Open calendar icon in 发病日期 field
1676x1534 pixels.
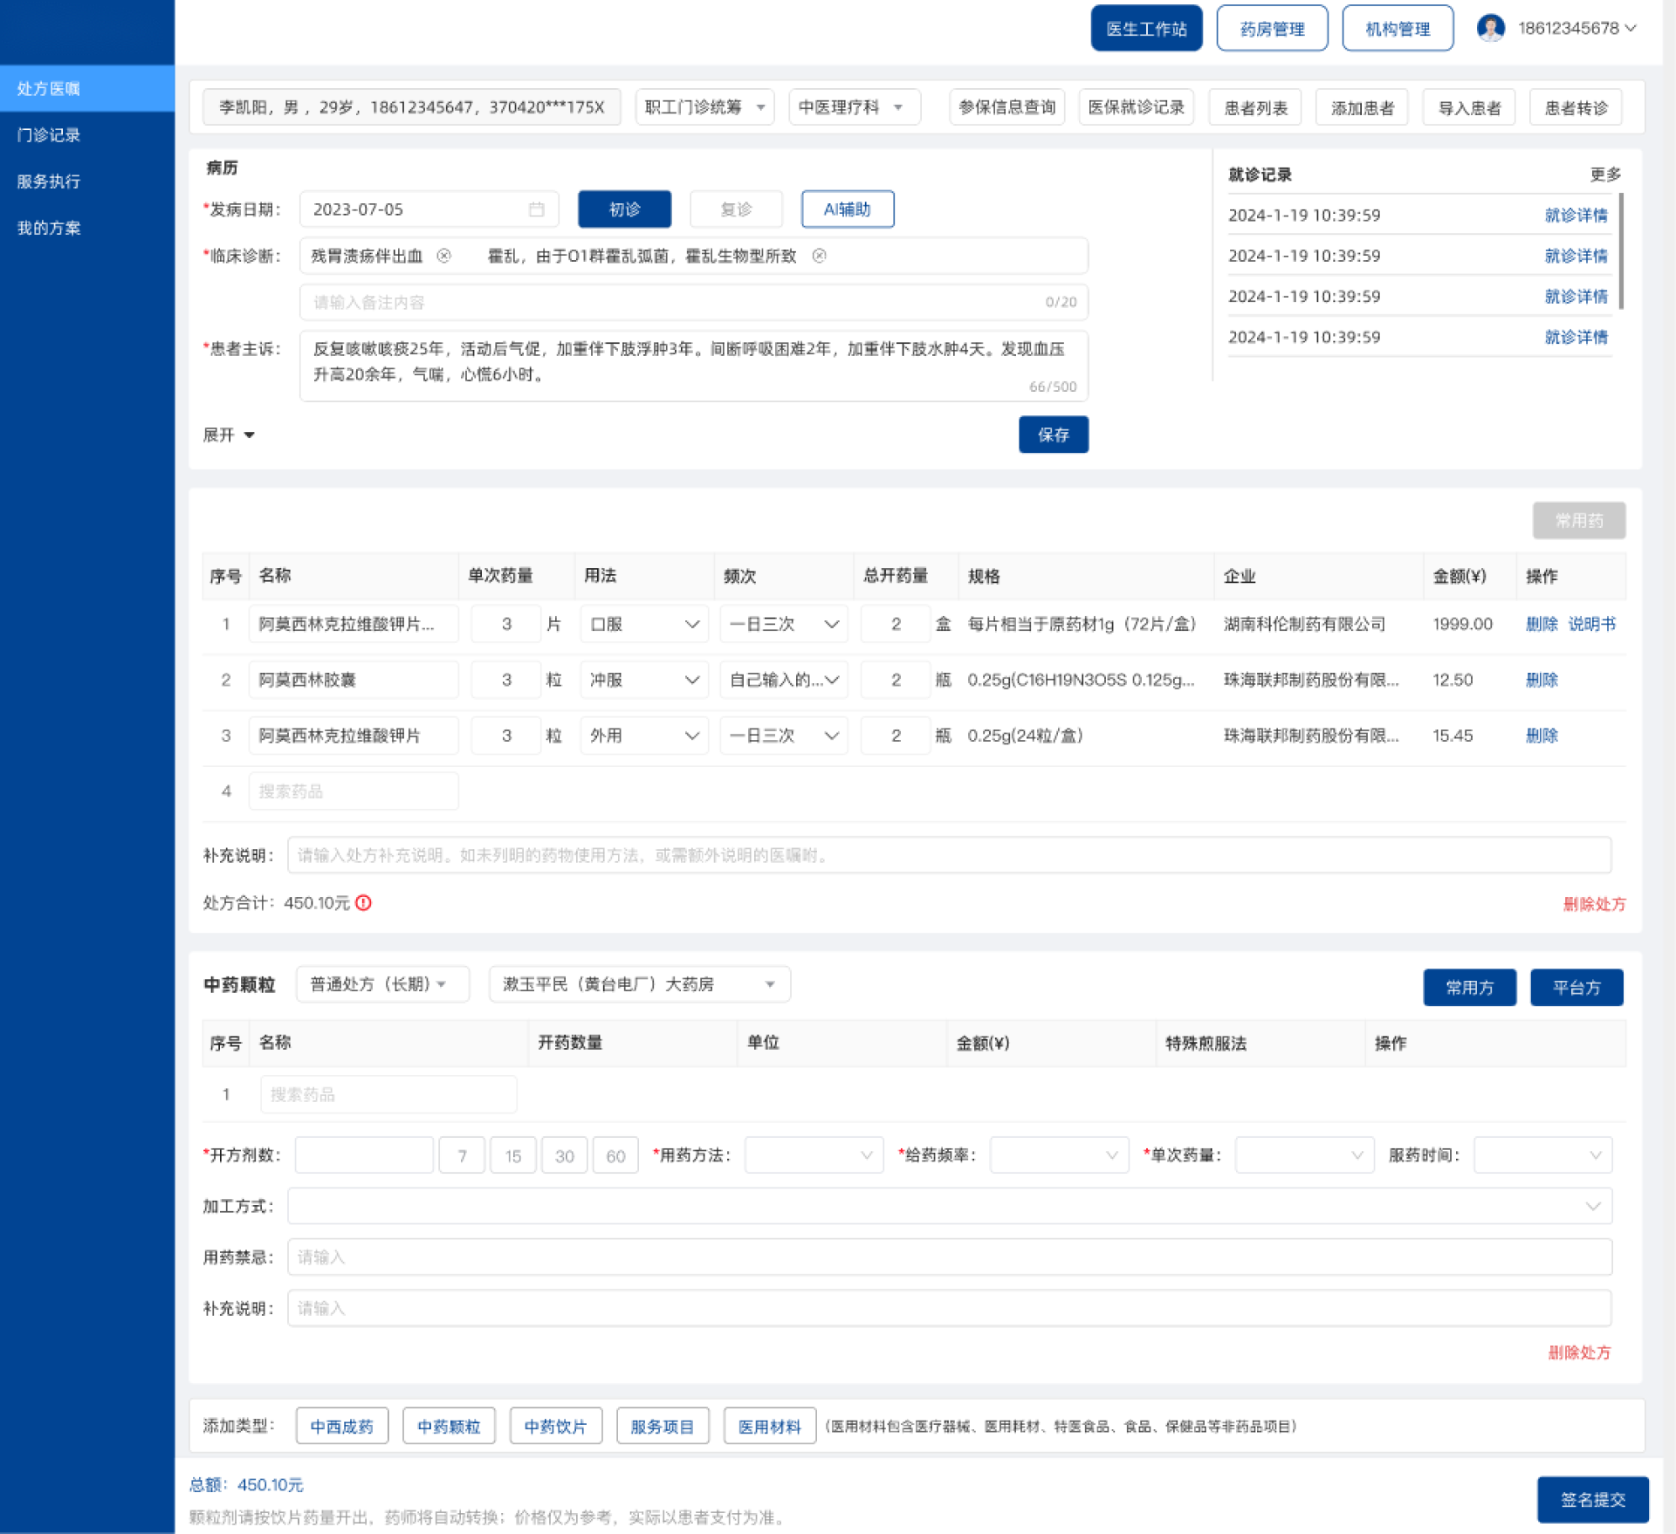[536, 209]
